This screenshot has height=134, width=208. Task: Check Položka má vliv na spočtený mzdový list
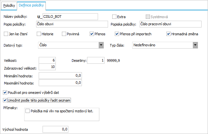27,111
